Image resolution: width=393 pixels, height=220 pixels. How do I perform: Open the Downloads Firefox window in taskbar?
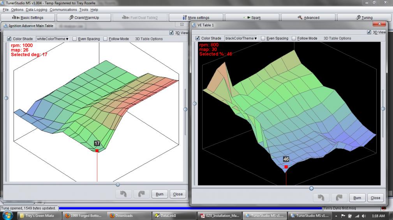(125, 216)
